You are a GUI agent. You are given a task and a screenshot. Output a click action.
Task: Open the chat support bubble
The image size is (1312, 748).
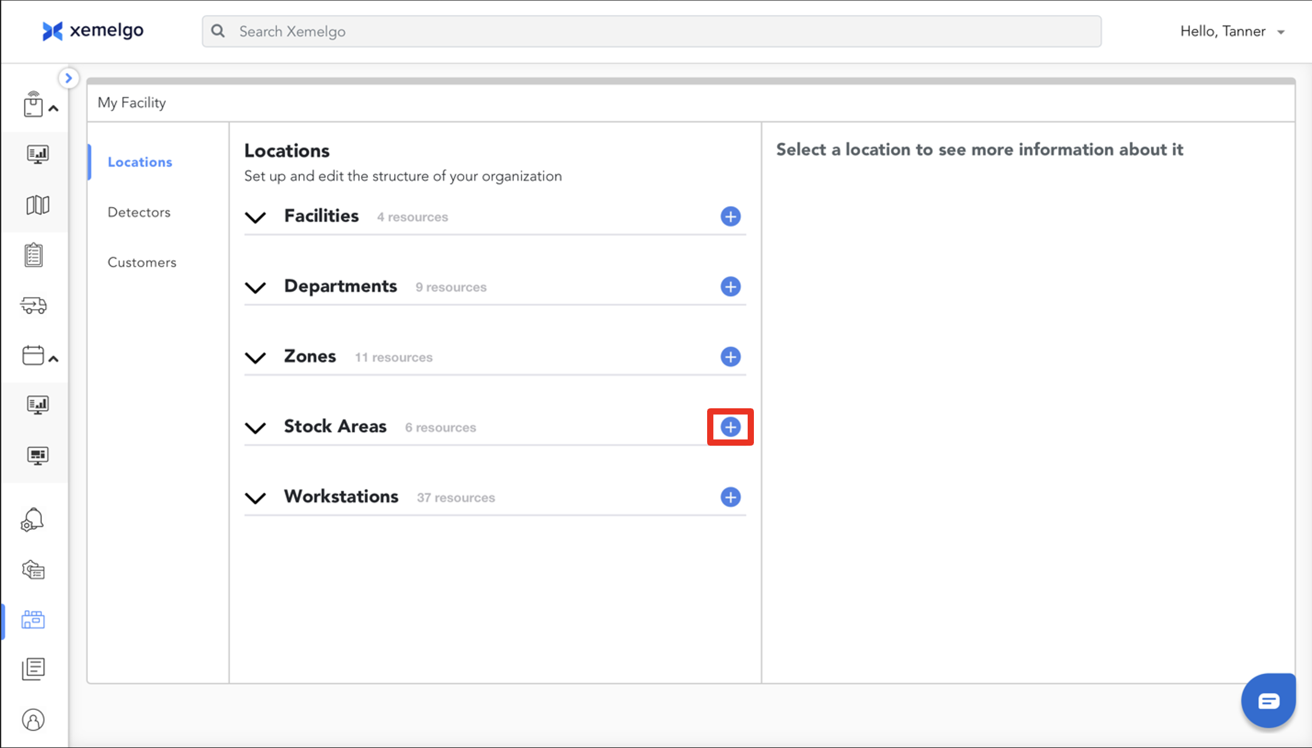point(1268,701)
